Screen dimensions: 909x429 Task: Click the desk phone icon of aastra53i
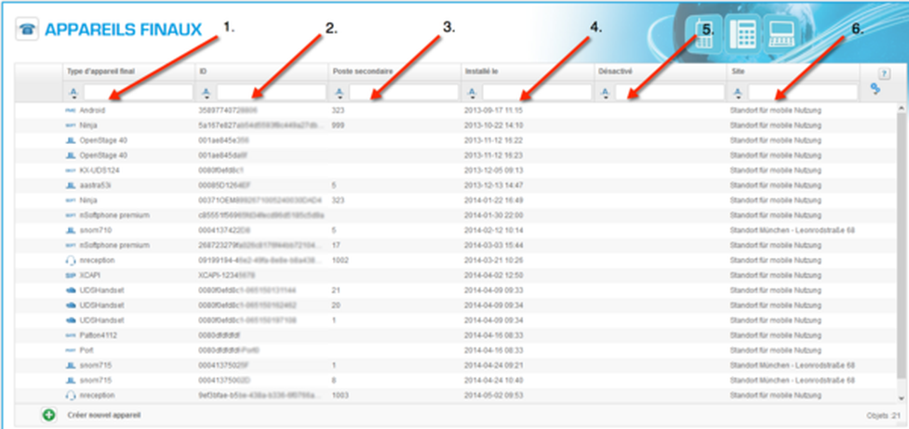(71, 186)
